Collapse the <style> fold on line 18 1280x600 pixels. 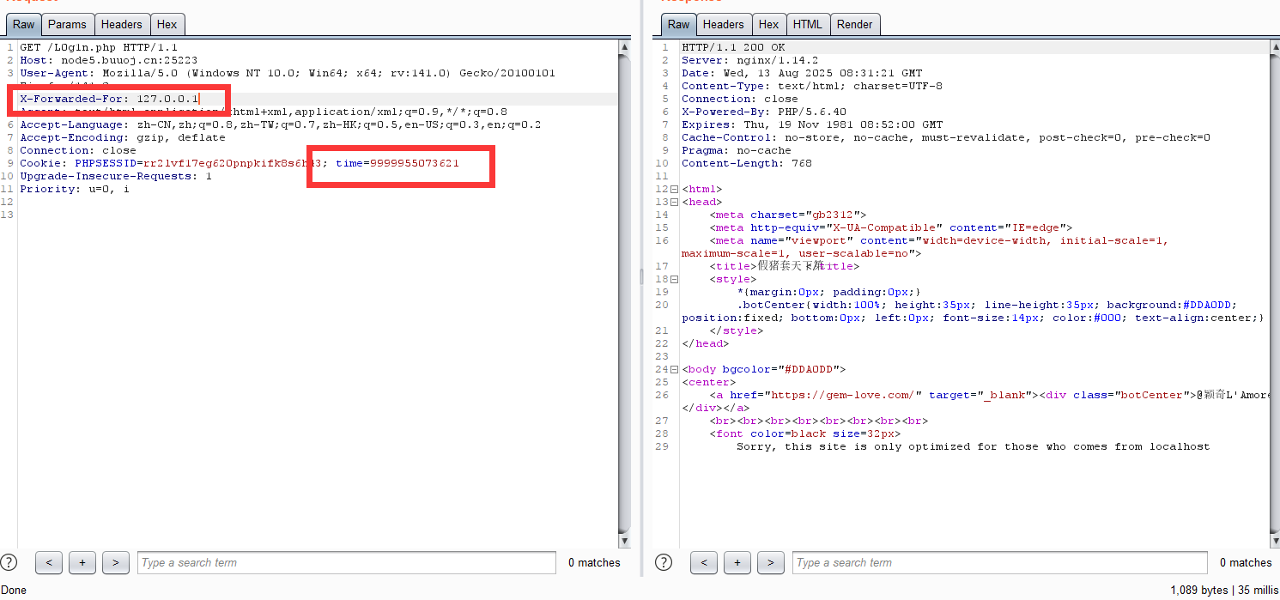click(674, 279)
